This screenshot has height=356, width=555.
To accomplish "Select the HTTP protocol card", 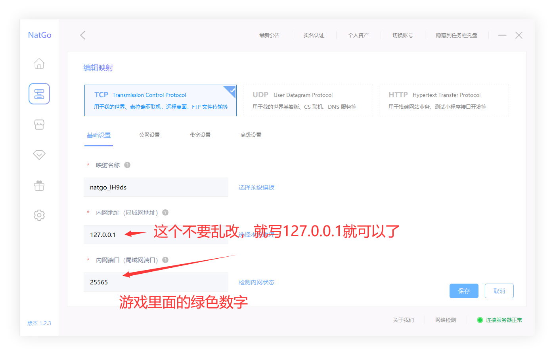I will (x=444, y=100).
